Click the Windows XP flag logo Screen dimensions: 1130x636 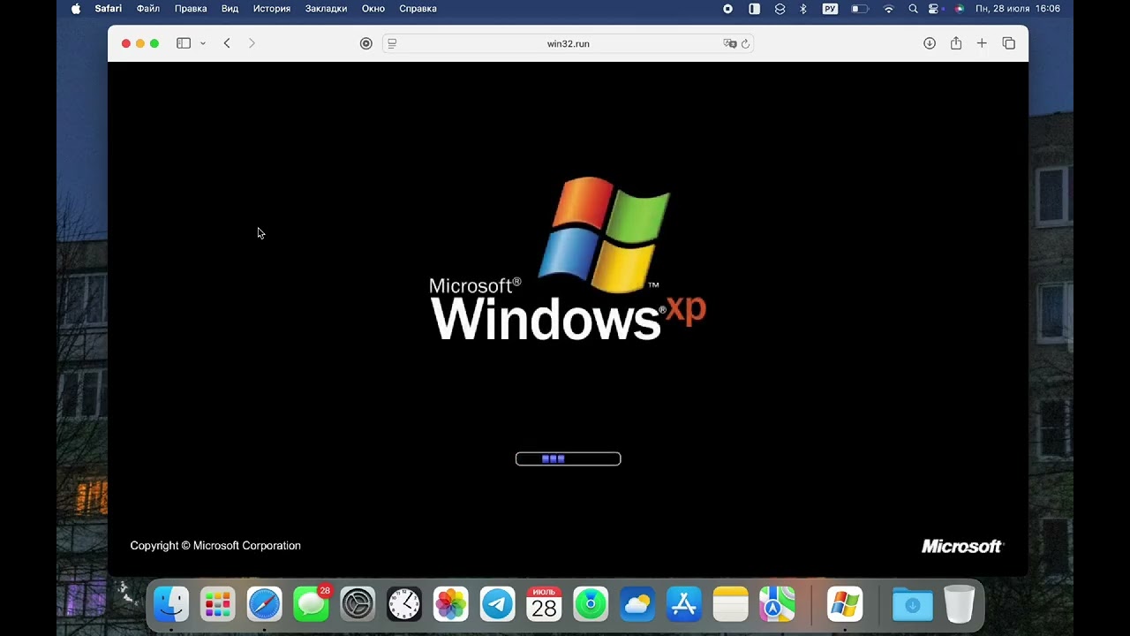pos(604,234)
